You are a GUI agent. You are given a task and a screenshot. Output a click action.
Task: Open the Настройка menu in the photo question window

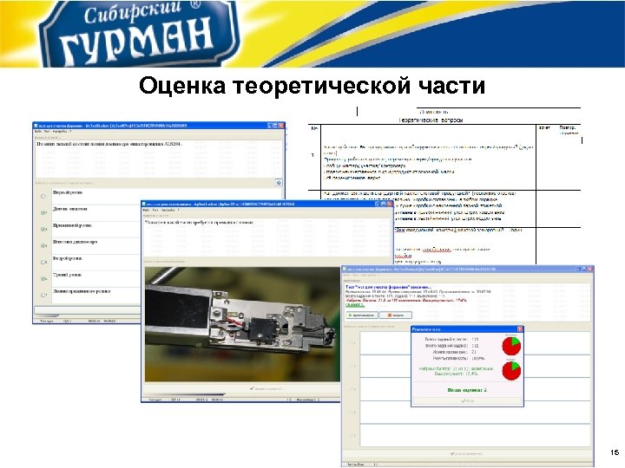[x=168, y=210]
